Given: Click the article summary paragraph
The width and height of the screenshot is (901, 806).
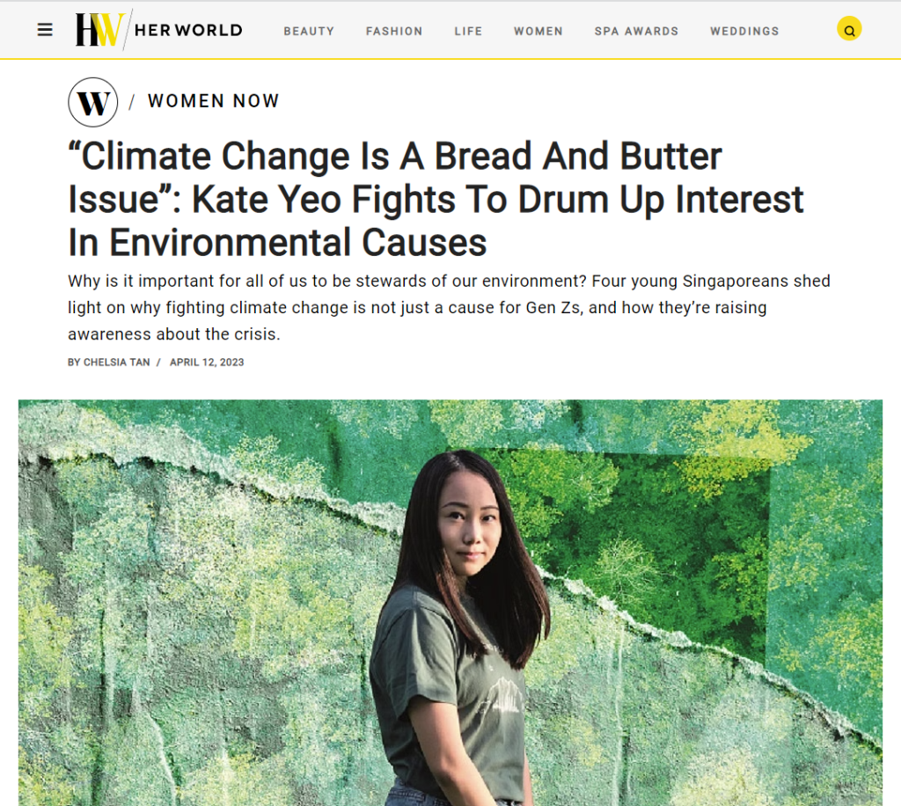Looking at the screenshot, I should tap(449, 308).
